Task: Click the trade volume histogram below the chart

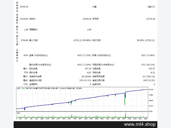Action: (82, 114)
